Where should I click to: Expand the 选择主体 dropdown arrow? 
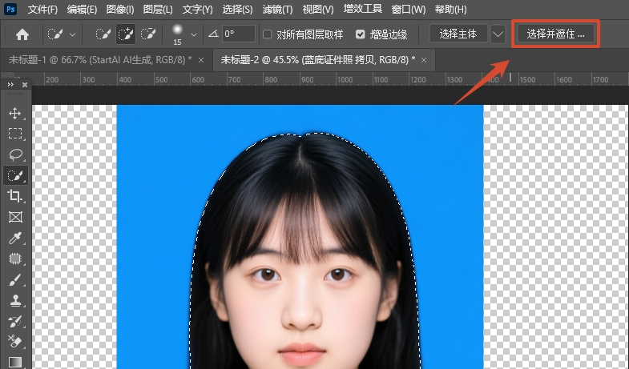pyautogui.click(x=498, y=34)
